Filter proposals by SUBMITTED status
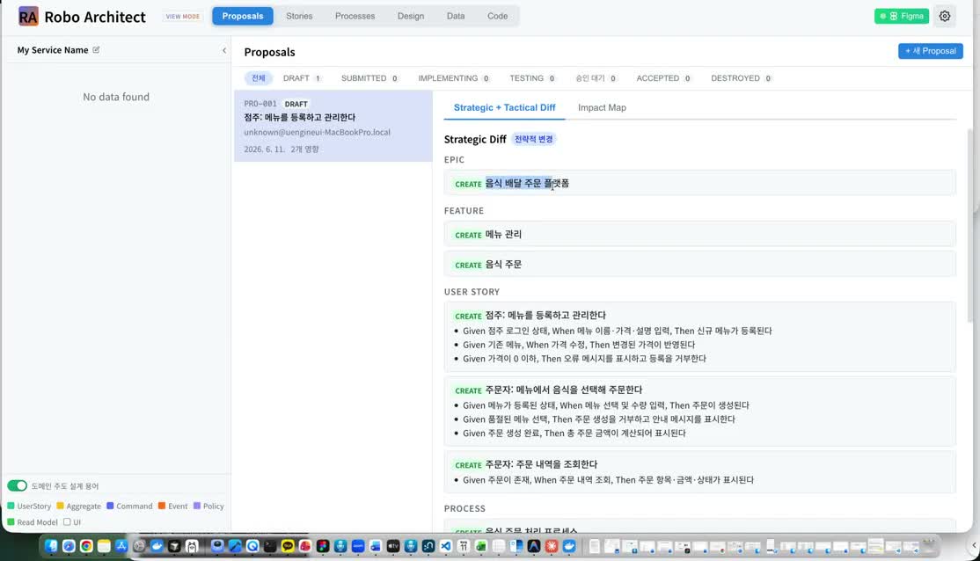Image resolution: width=980 pixels, height=561 pixels. point(369,78)
